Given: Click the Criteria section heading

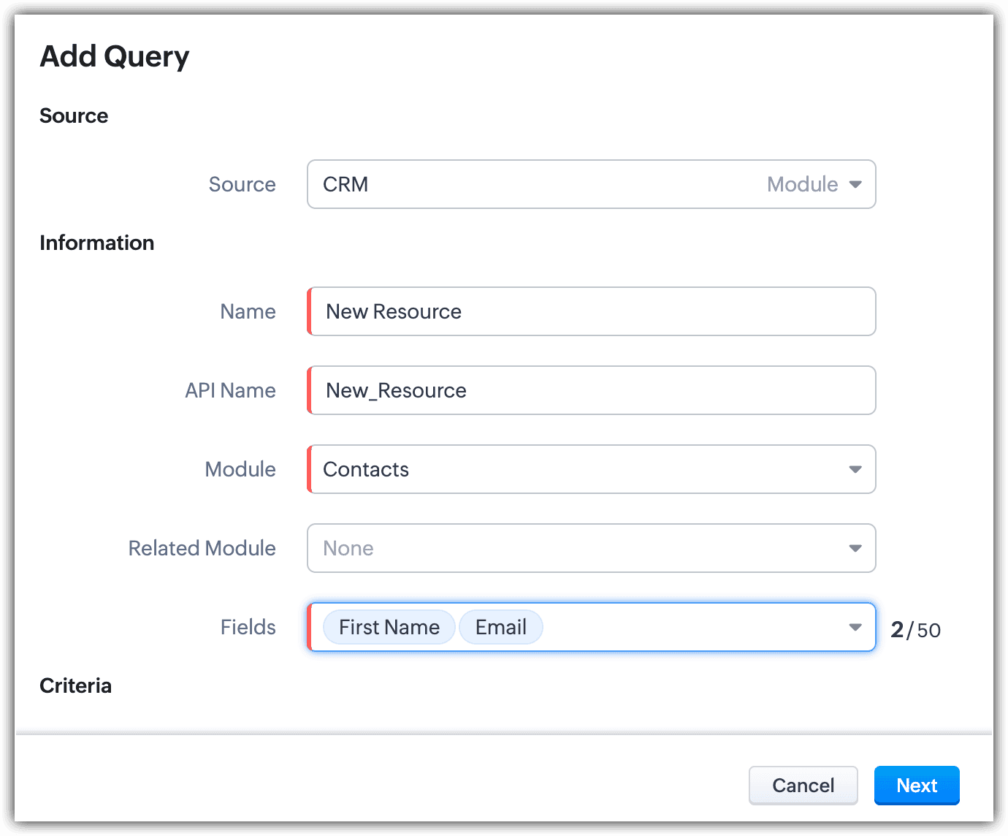Looking at the screenshot, I should [x=76, y=685].
